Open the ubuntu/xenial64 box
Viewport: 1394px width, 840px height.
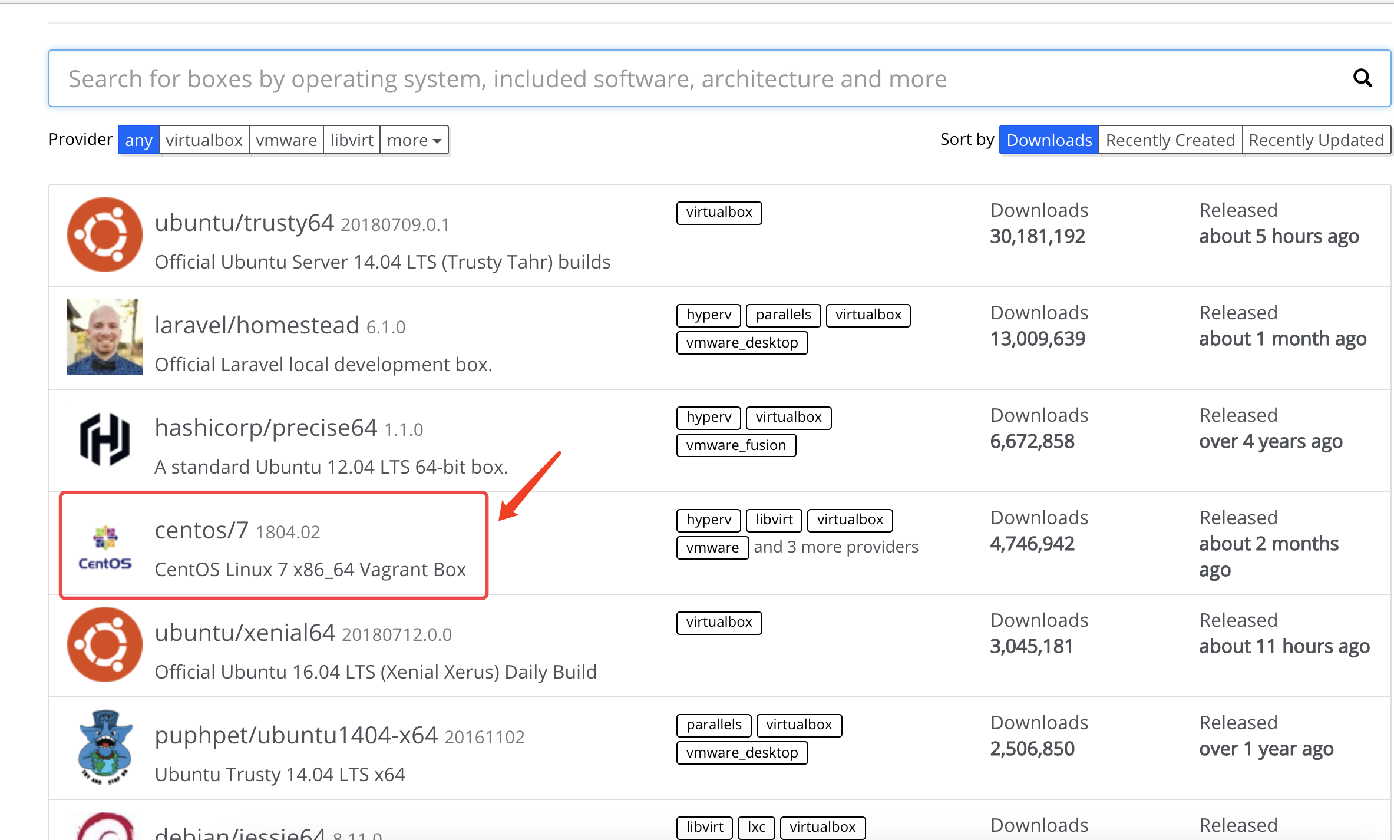pos(245,633)
